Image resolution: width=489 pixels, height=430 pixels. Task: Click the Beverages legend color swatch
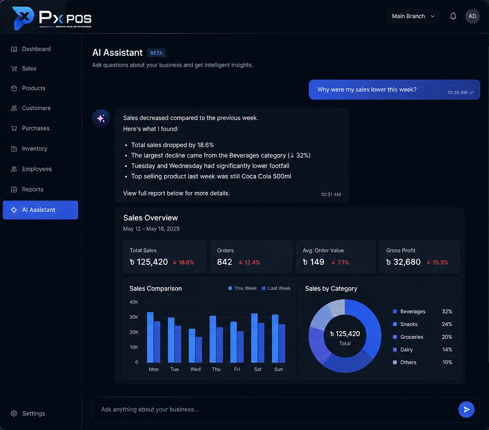(395, 312)
